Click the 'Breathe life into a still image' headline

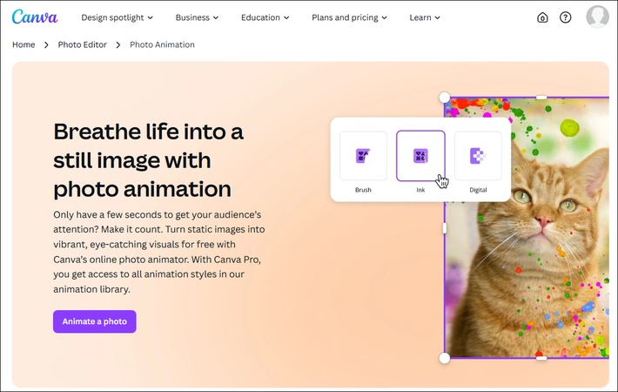tap(149, 160)
